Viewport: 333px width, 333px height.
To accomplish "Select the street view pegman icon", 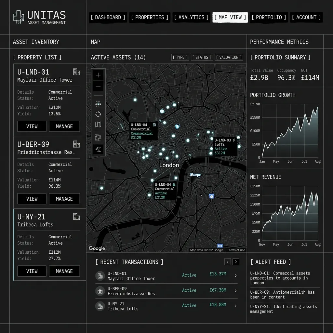I will tap(98, 150).
